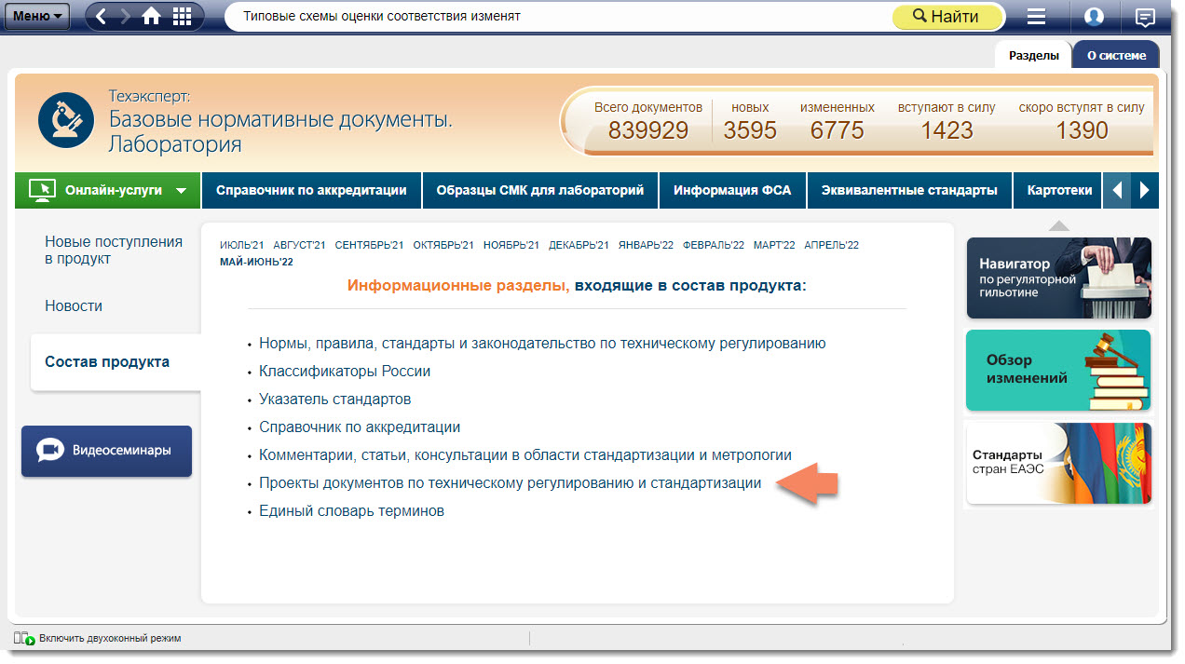Open the grid of sections icon
The height and width of the screenshot is (664, 1185).
(x=183, y=16)
